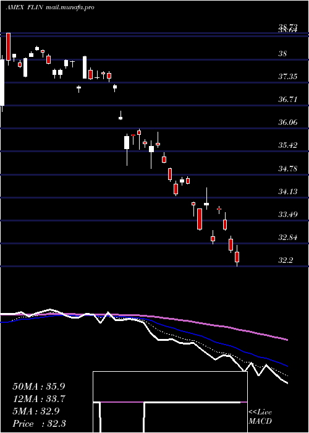Viewport: 309px width, 433px height.
Task: Click the 33.49 price axis label
Action: point(288,214)
